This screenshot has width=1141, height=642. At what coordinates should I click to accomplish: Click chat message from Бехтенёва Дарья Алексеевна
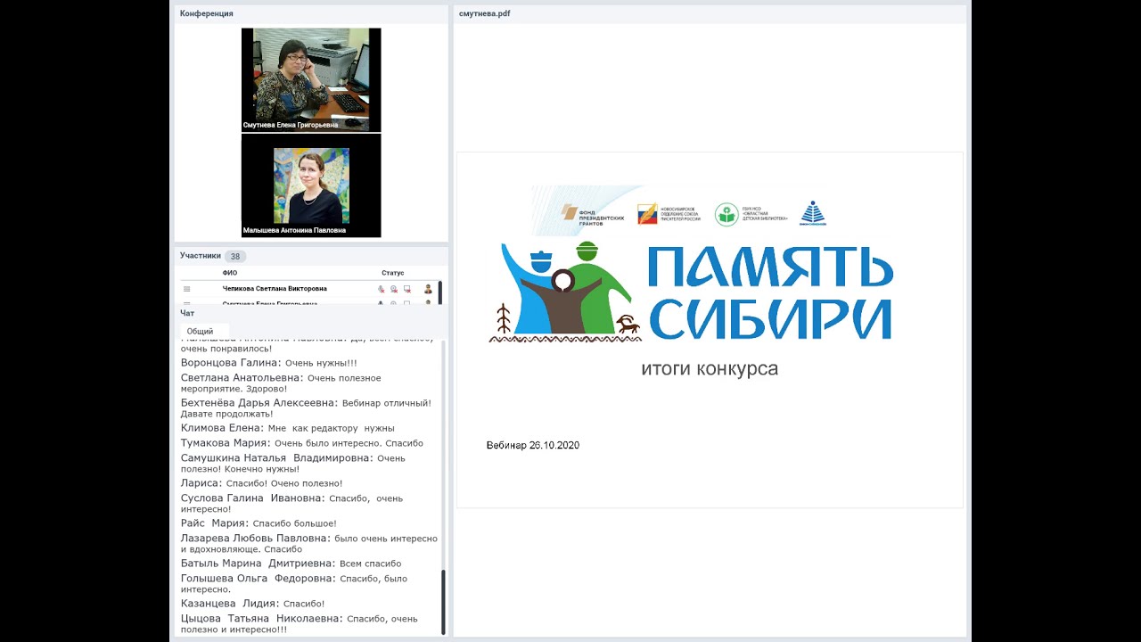point(306,408)
